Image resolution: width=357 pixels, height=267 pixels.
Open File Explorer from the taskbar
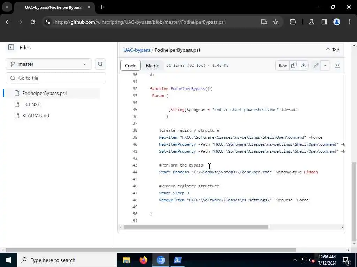(x=126, y=260)
